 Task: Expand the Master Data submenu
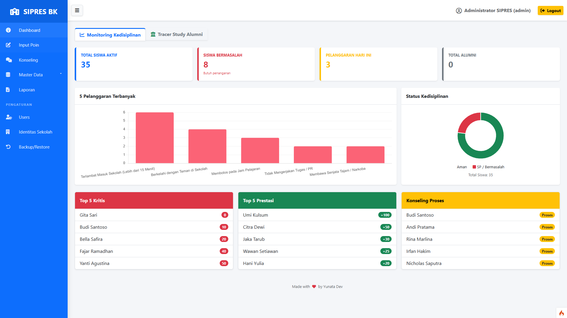[x=34, y=75]
